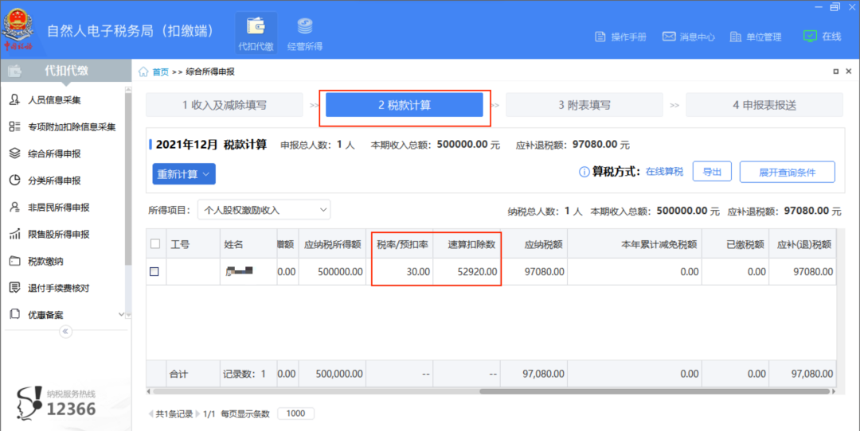Click the 应补(退)税额 column header
Viewport: 860px width, 431px height.
(803, 244)
